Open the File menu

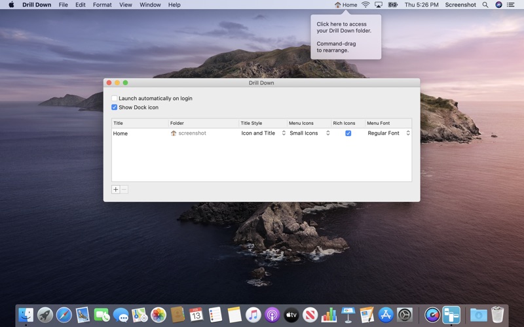pos(63,5)
